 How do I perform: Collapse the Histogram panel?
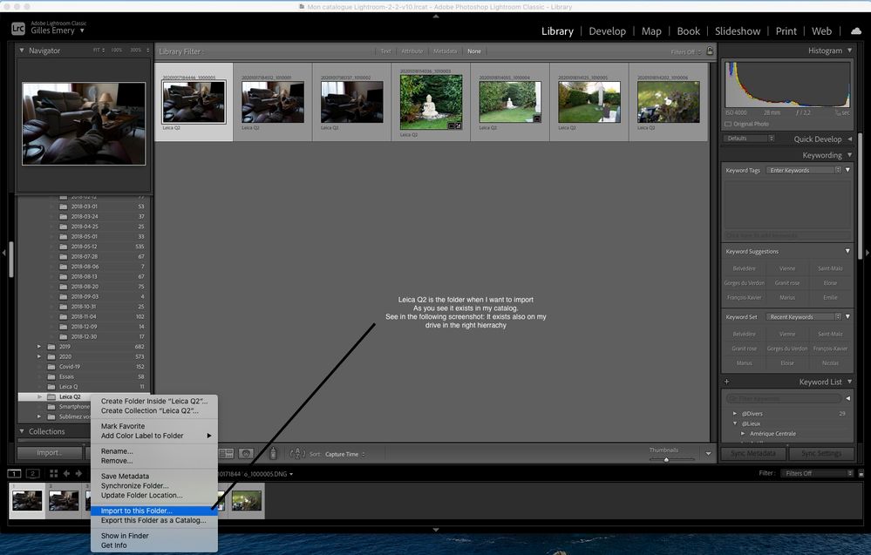pyautogui.click(x=850, y=50)
